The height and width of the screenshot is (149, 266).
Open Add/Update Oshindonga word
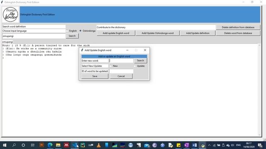tap(158, 33)
